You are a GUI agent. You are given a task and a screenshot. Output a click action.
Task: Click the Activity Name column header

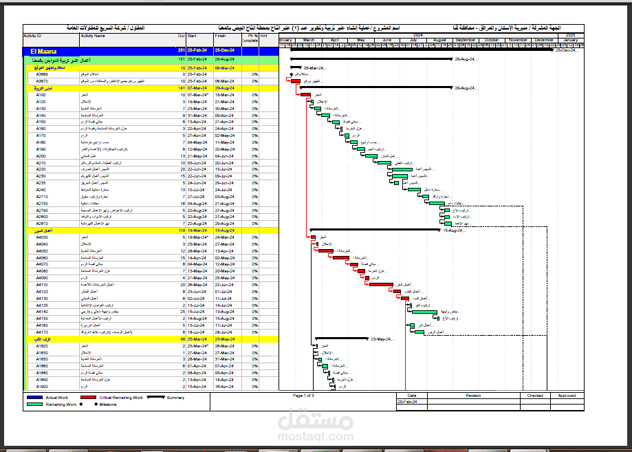(93, 36)
